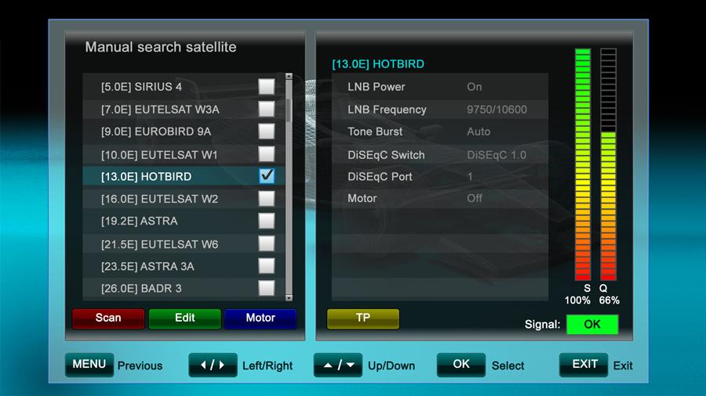The height and width of the screenshot is (396, 706).
Task: Select BADR 3 satellite entry
Action: [x=141, y=288]
